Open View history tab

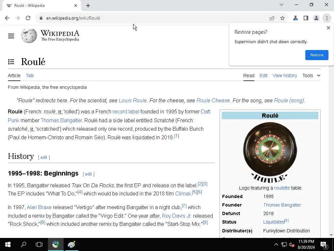click(x=285, y=75)
